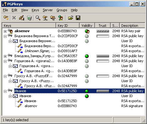Collapse the Горшкова А. <gora... user ID node

10,66
